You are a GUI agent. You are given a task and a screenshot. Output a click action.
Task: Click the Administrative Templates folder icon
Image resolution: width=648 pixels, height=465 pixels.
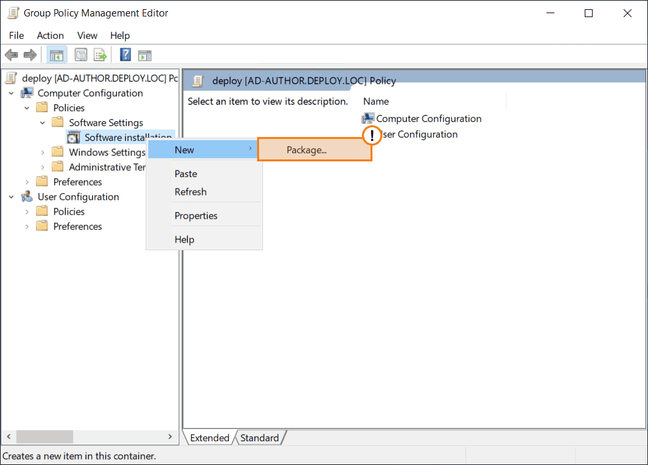click(58, 167)
